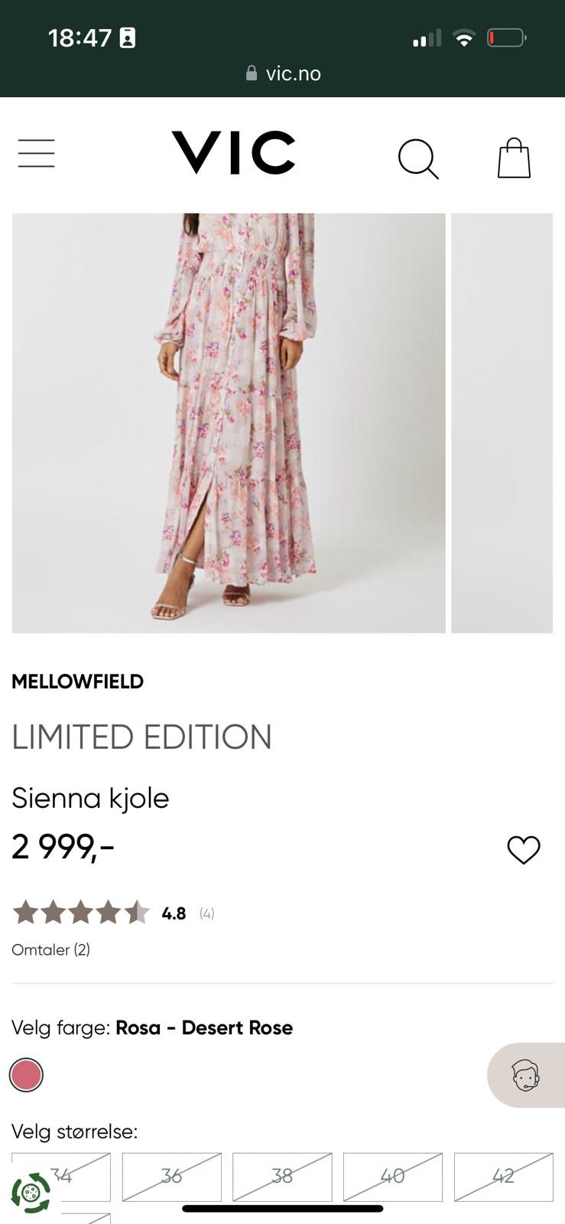Select size 34

[x=61, y=1177]
